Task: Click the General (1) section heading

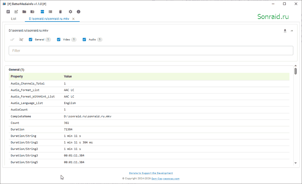Action: [17, 70]
